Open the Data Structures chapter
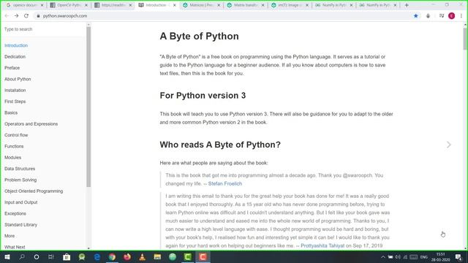Viewport: 468px width, 263px height. coord(20,169)
